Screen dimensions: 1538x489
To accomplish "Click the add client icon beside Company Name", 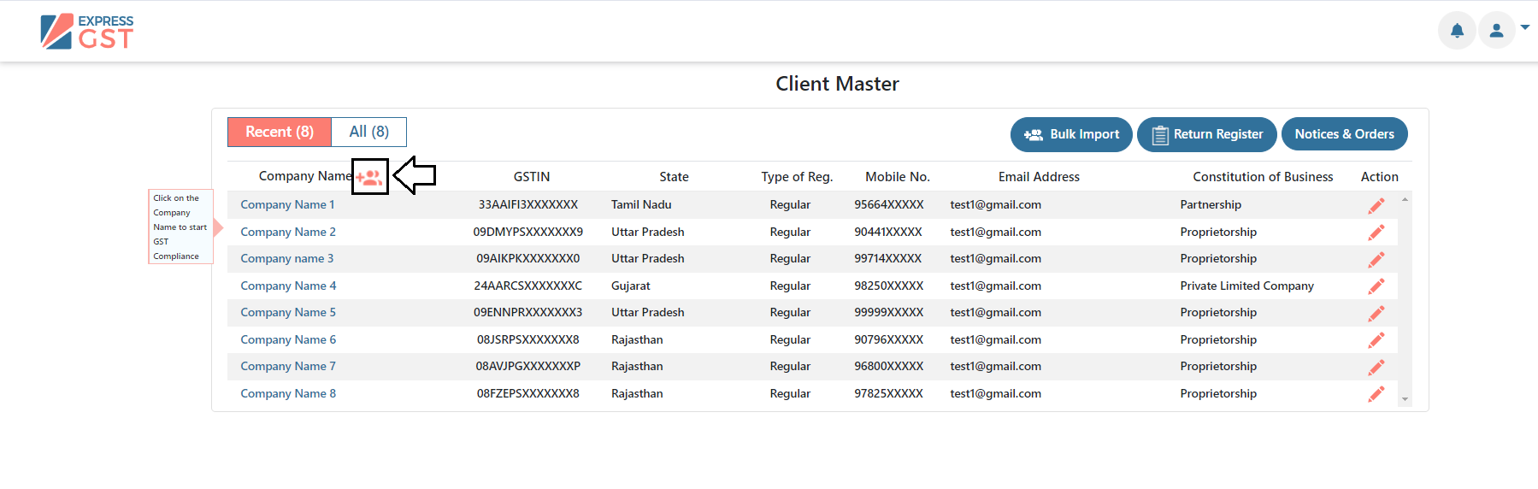I will coord(369,177).
